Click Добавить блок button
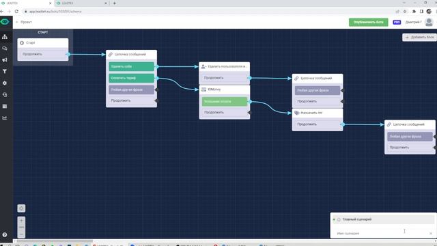The image size is (437, 246). [419, 37]
